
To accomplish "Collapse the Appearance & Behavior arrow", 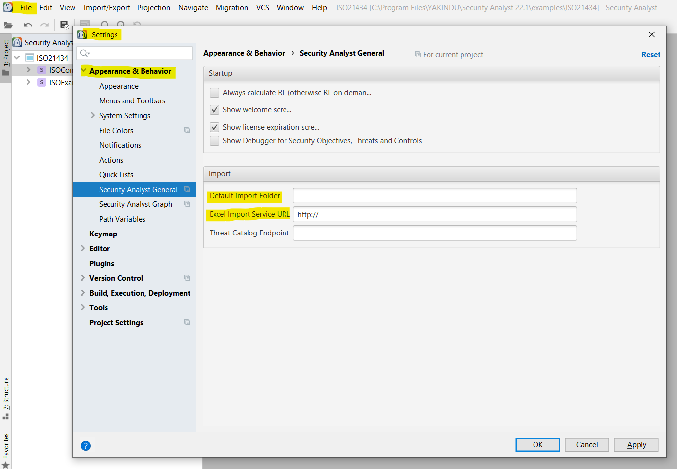I will pyautogui.click(x=84, y=71).
